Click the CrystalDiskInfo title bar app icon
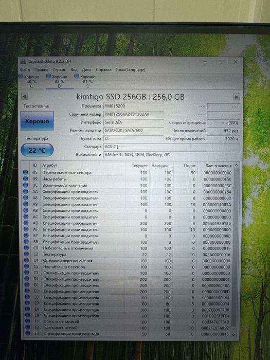 tap(23, 61)
